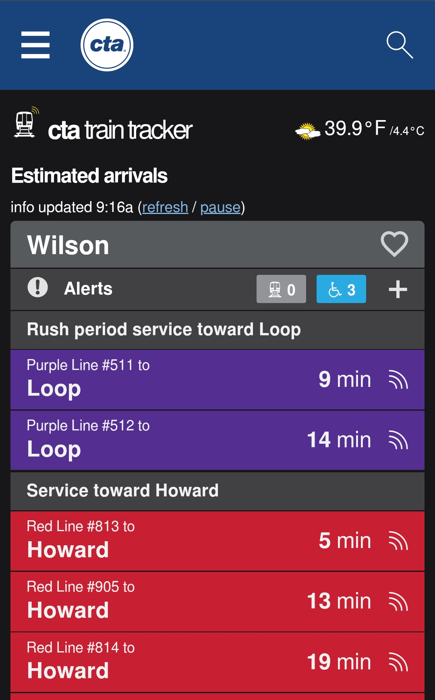Select Red Line #813 to Howard

point(161,541)
